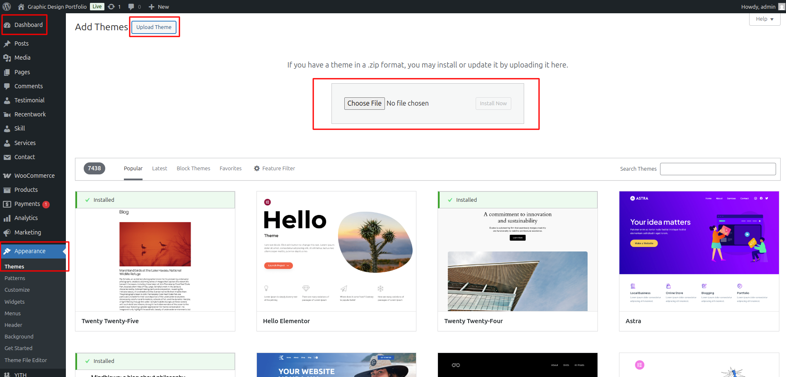Open updates via the refresh arrows icon
786x377 pixels.
tap(110, 6)
